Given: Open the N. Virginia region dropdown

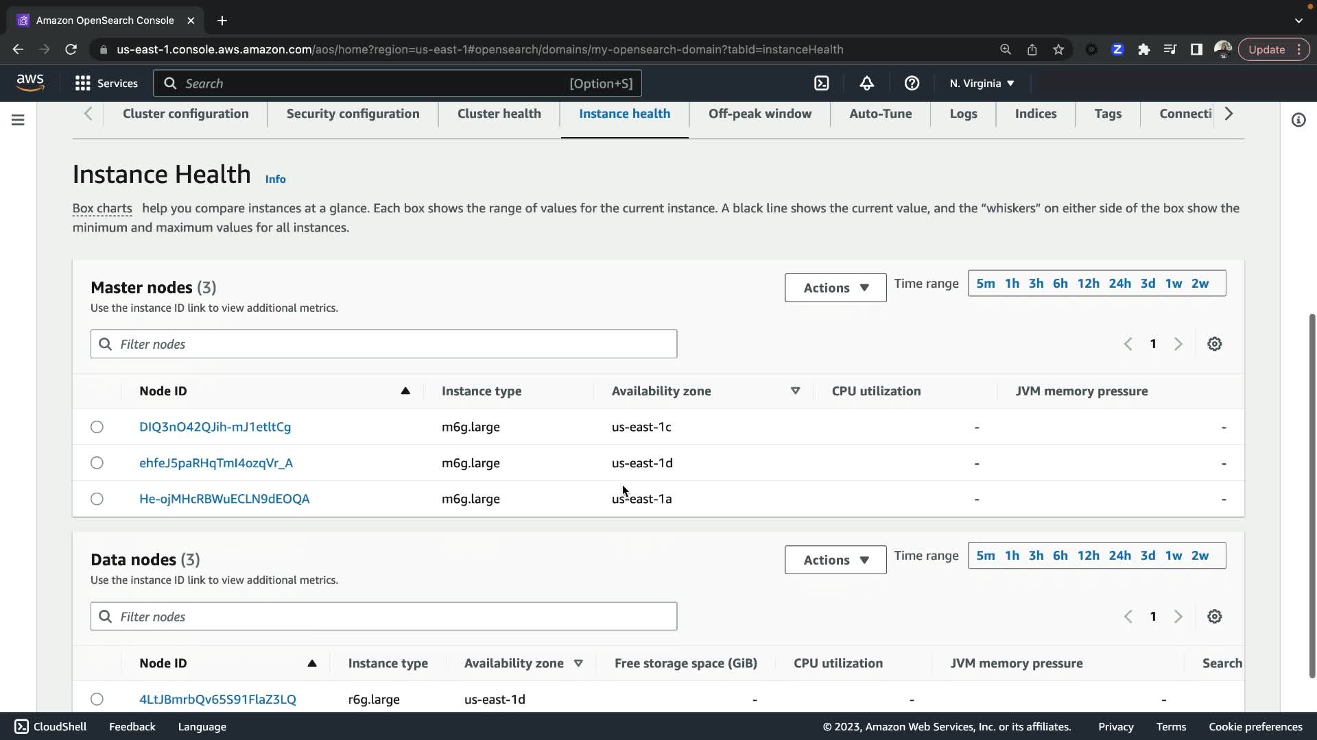Looking at the screenshot, I should point(981,83).
